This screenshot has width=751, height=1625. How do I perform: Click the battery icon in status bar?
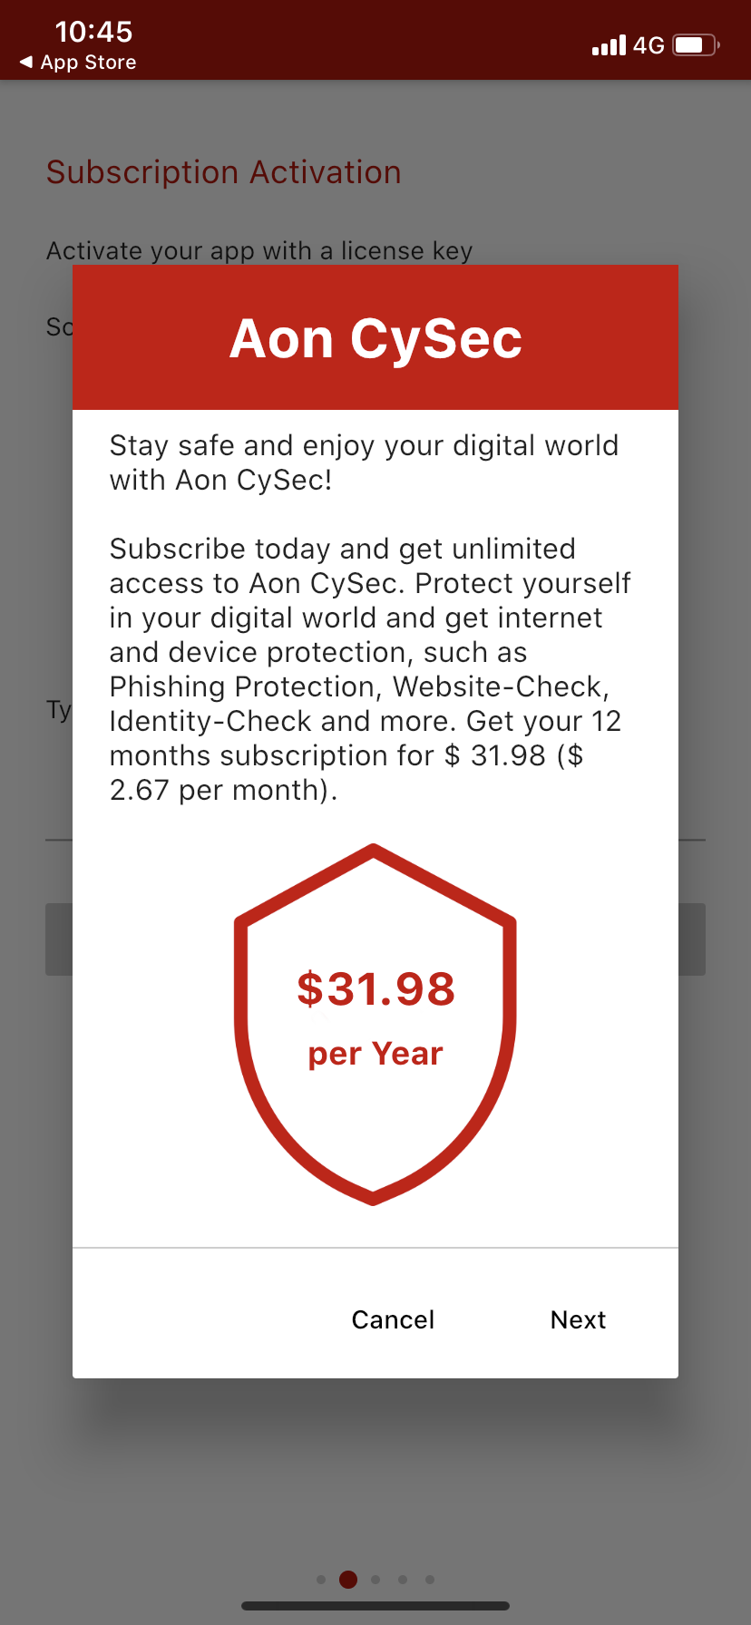[696, 45]
